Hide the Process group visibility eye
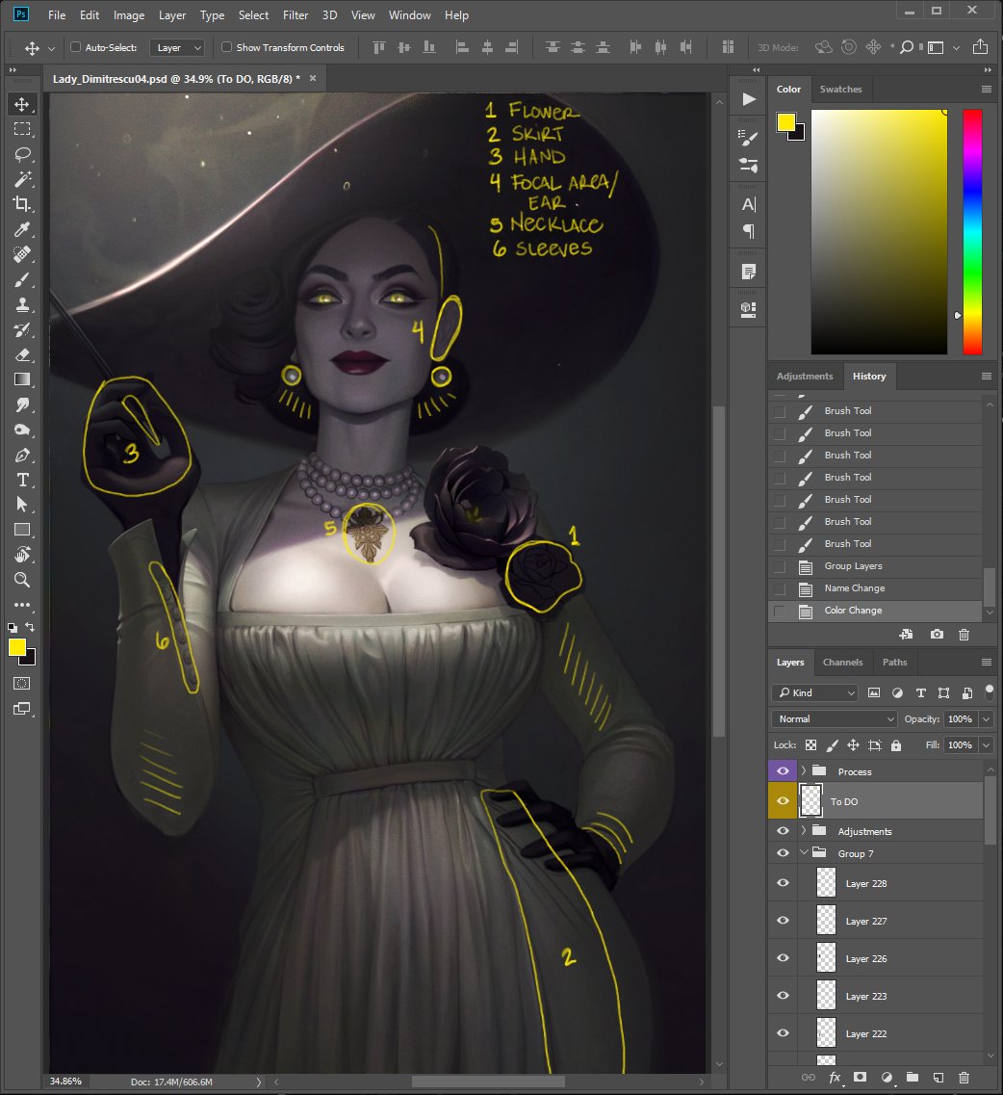Screen dimensions: 1003x1095 783,771
